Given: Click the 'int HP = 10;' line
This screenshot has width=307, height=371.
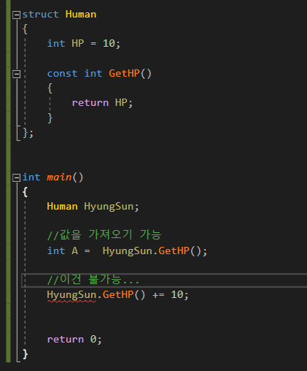Looking at the screenshot, I should click(84, 44).
